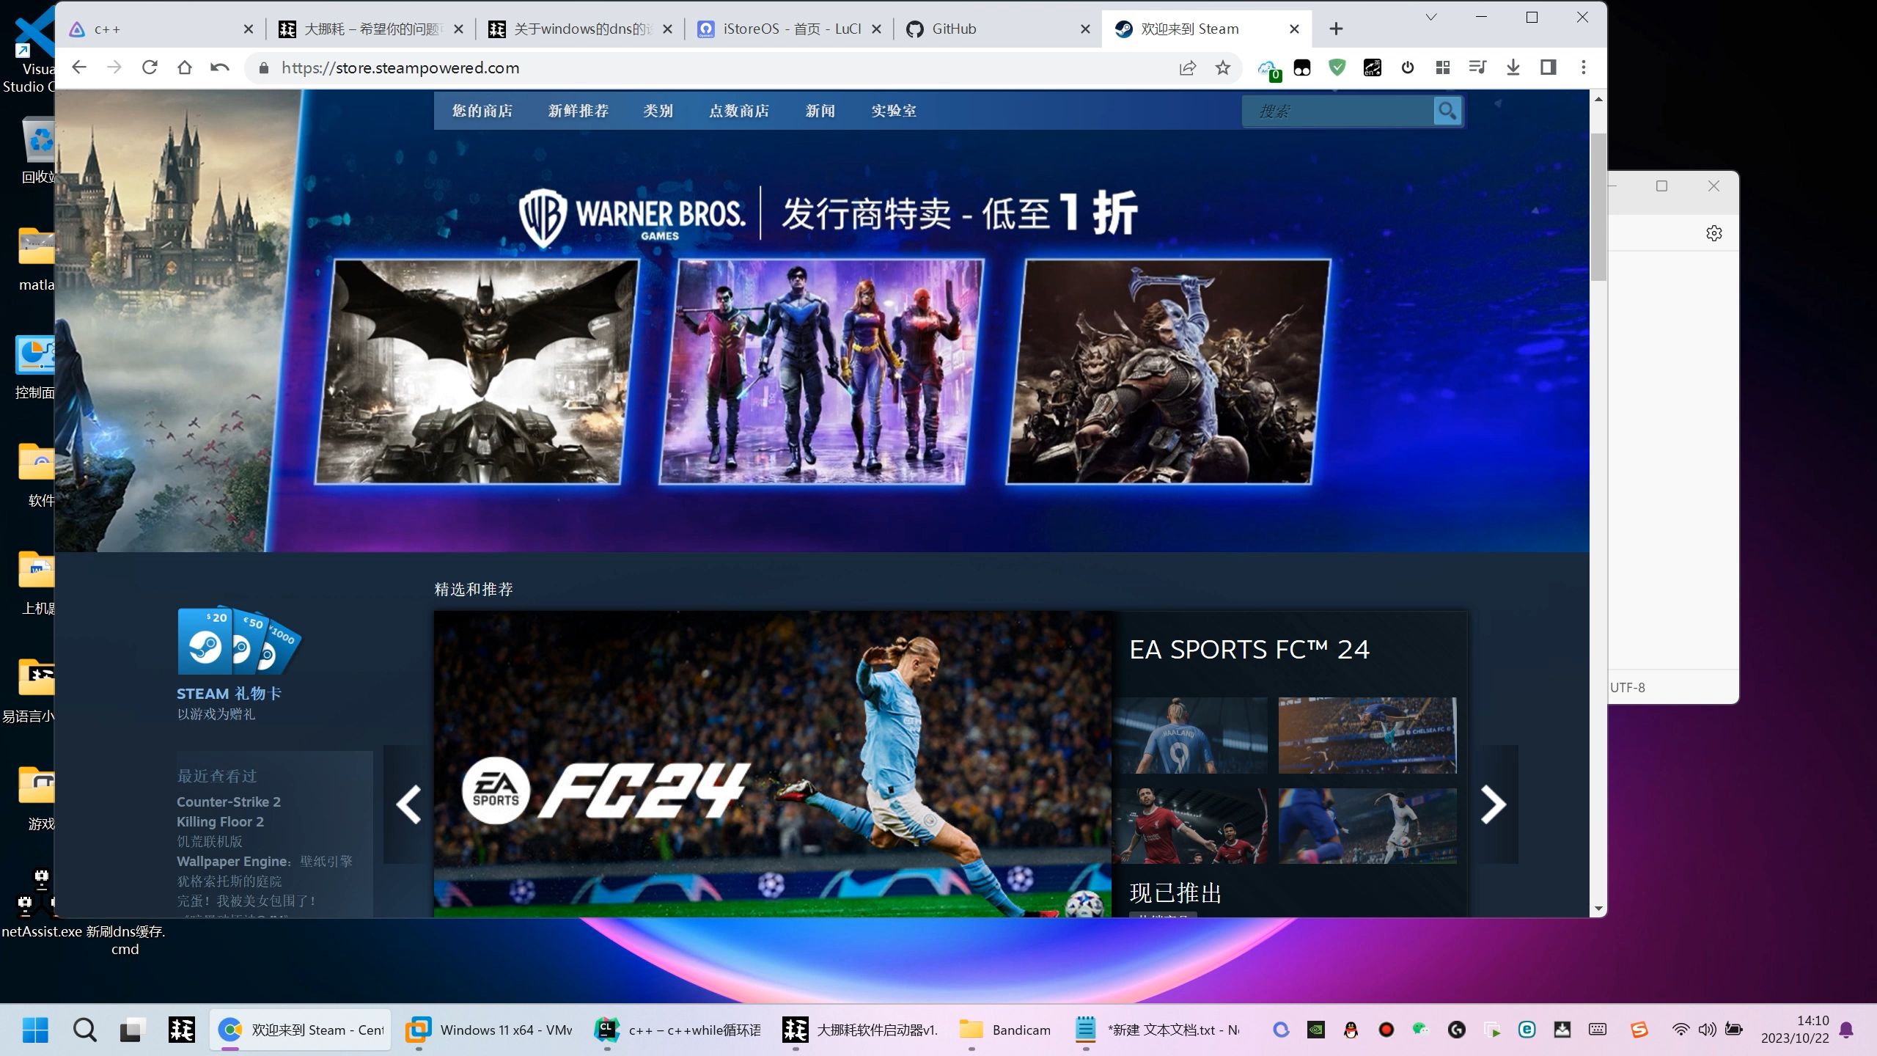
Task: Click the address bar URL
Action: (400, 67)
